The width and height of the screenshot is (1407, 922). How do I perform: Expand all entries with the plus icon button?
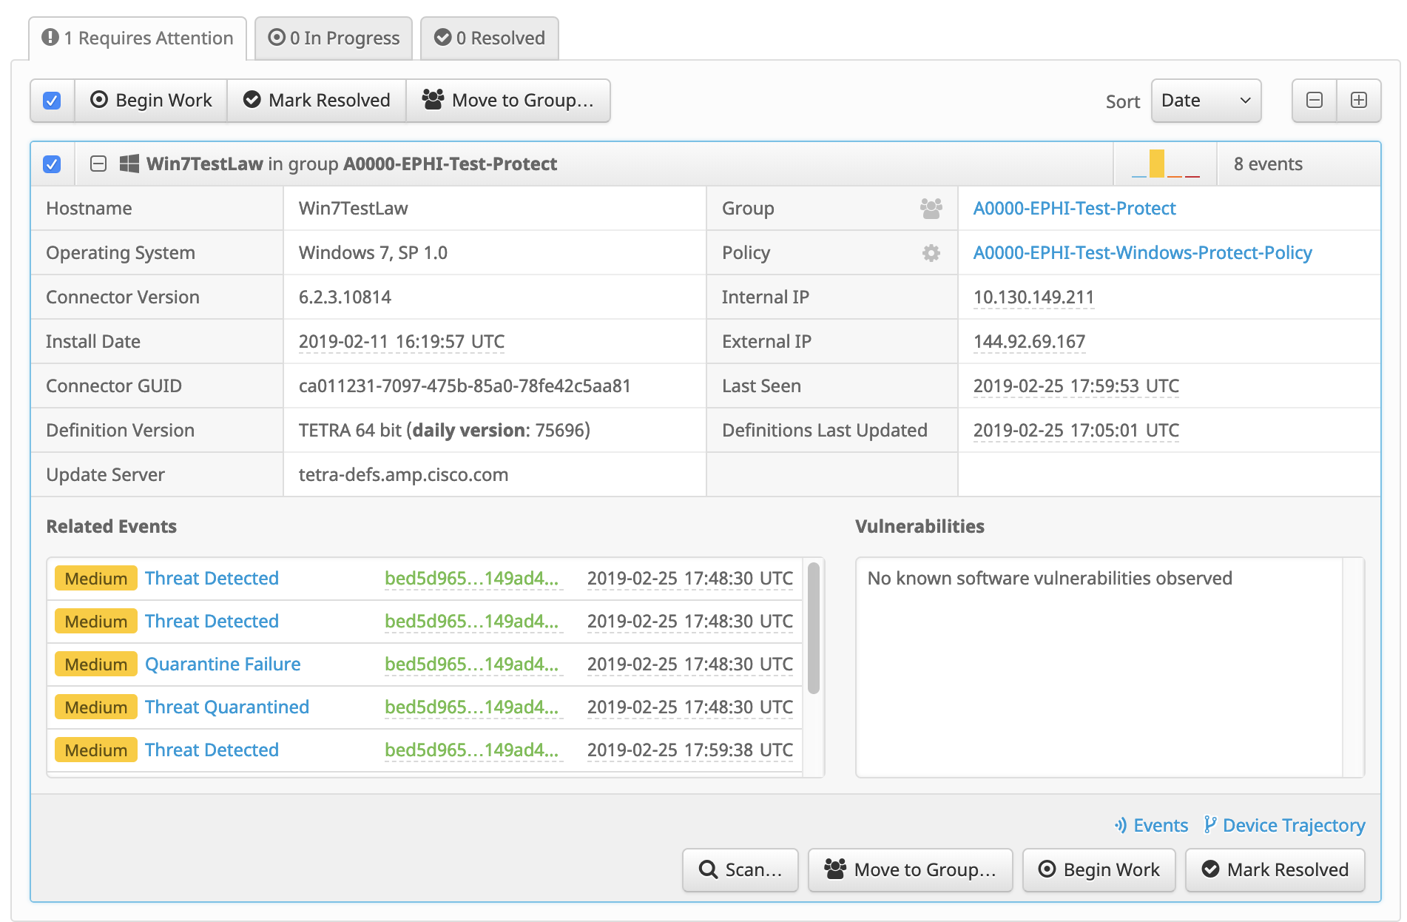click(1359, 101)
